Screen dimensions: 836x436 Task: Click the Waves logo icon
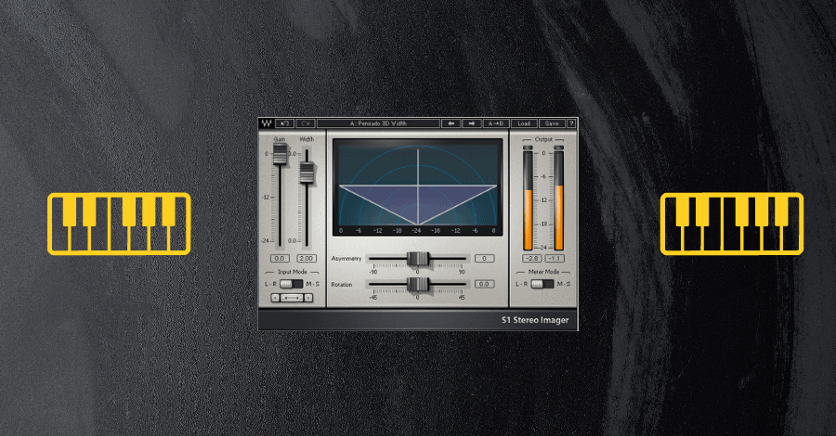click(x=266, y=123)
